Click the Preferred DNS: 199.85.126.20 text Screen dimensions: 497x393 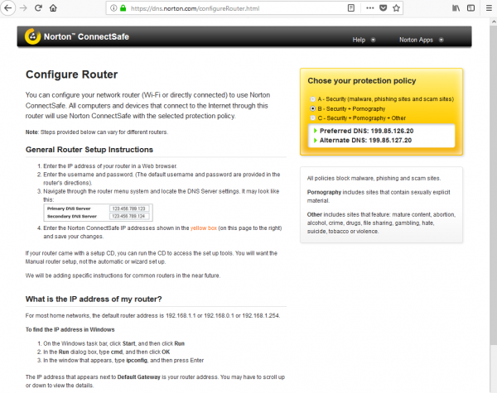(x=366, y=131)
